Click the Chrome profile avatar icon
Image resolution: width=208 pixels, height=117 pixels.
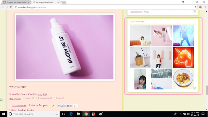183,2
